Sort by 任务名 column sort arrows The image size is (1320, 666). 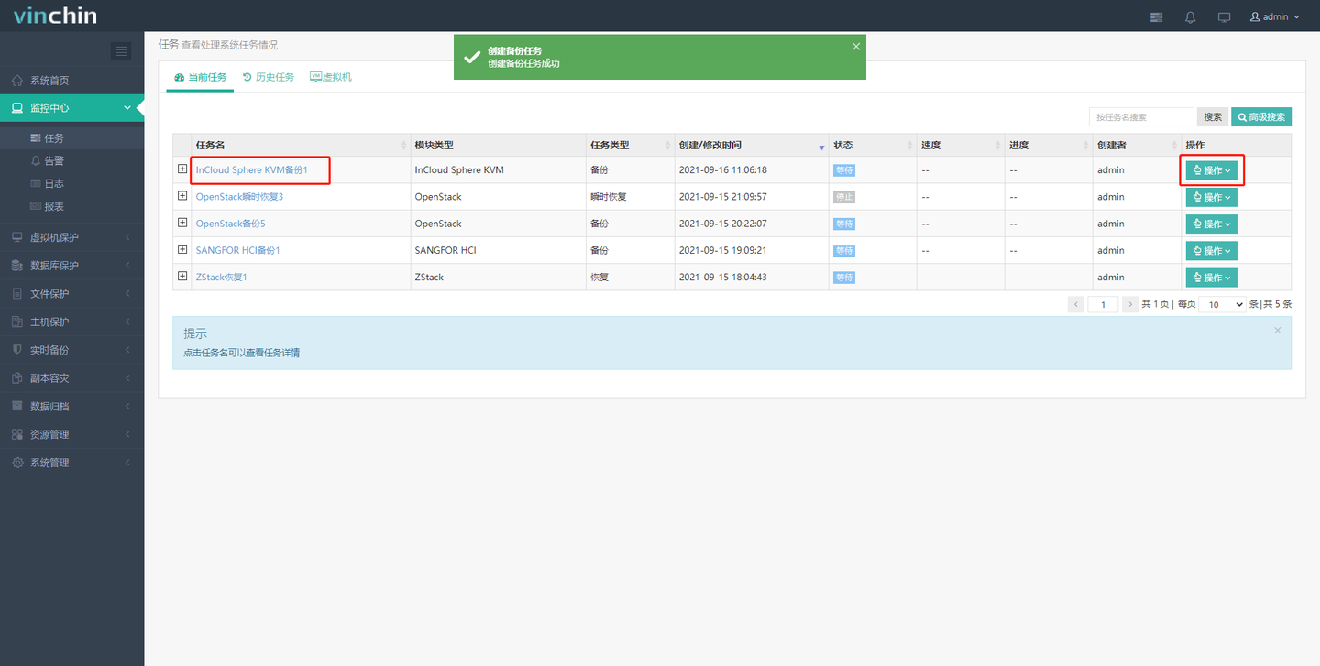coord(404,146)
